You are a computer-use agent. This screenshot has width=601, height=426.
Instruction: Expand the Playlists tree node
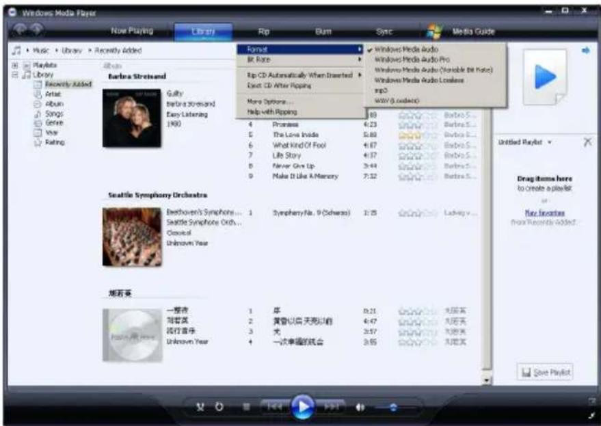15,65
